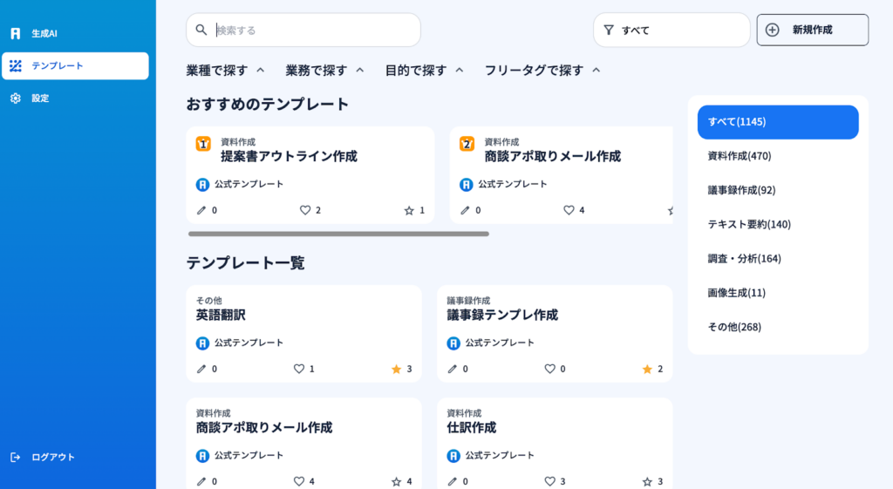Focus the 検索する search field
This screenshot has width=893, height=489.
[x=314, y=30]
